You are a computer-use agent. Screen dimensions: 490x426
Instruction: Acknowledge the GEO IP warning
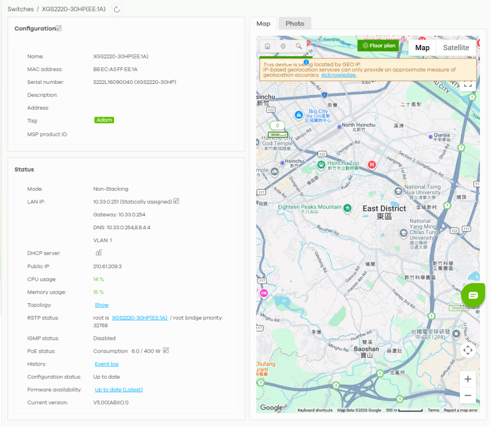point(339,75)
